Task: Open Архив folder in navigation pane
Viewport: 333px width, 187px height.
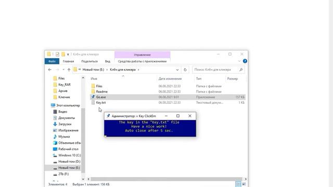Action: pyautogui.click(x=63, y=91)
